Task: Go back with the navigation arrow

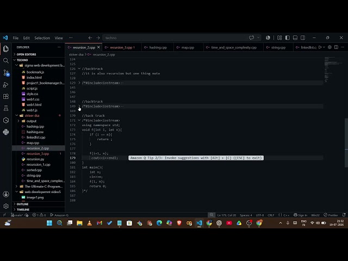Action: click(x=90, y=38)
